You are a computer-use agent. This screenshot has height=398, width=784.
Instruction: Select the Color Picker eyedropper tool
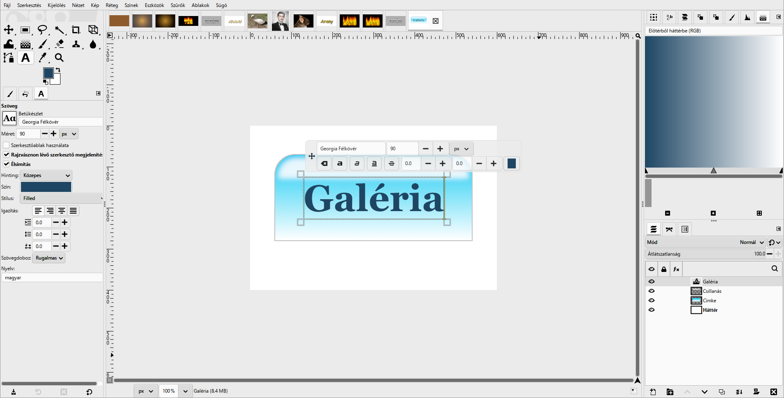(43, 58)
